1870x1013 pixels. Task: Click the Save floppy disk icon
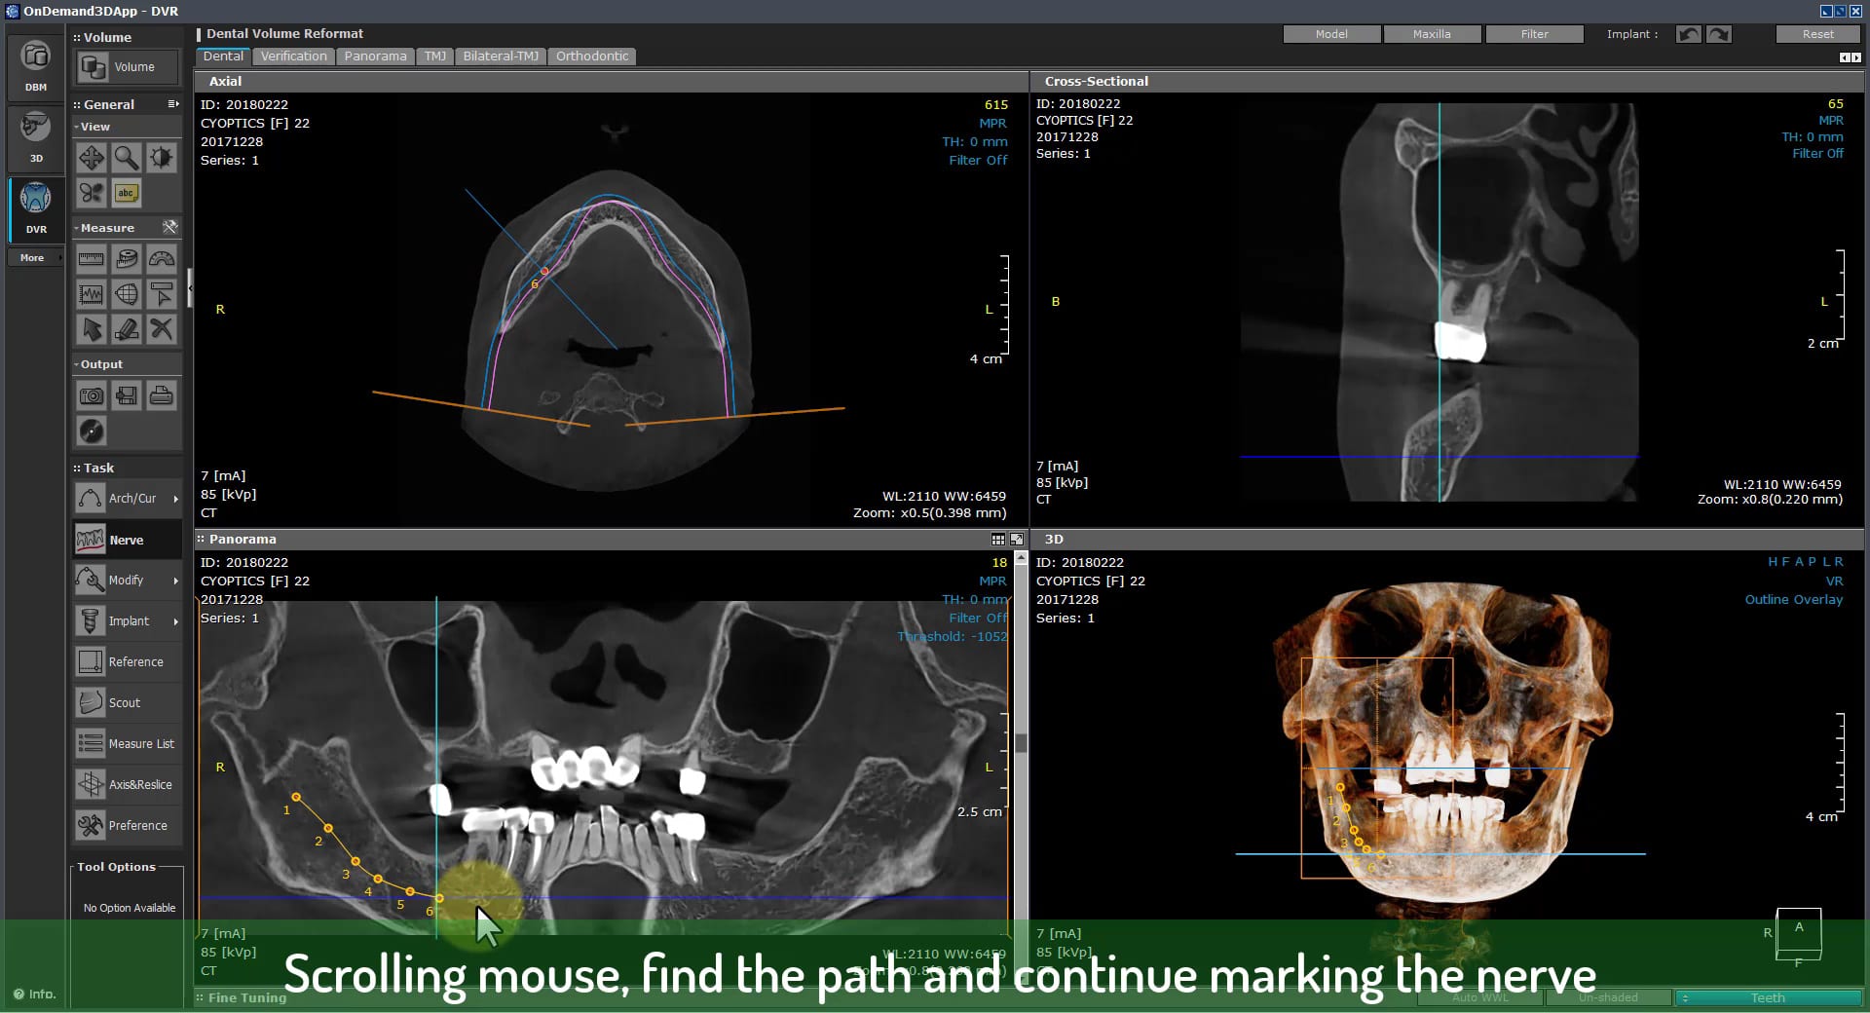point(127,395)
